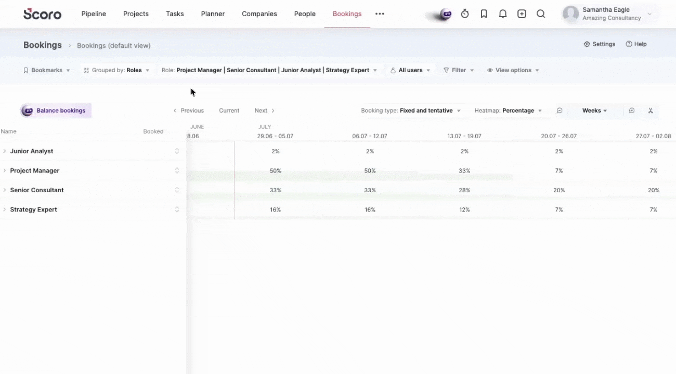This screenshot has width=676, height=374.
Task: Click the Name column header
Action: [x=9, y=131]
